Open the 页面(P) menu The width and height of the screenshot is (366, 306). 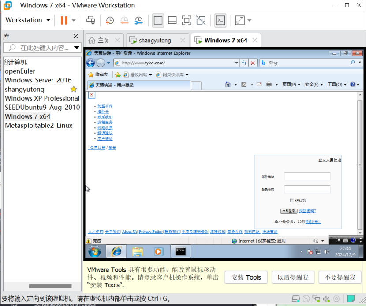pos(291,85)
